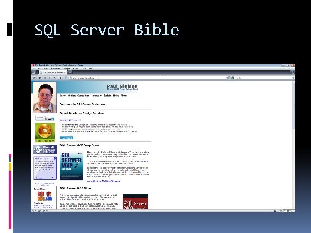Click the SQLblog.com logo in sidebar

tap(45, 196)
